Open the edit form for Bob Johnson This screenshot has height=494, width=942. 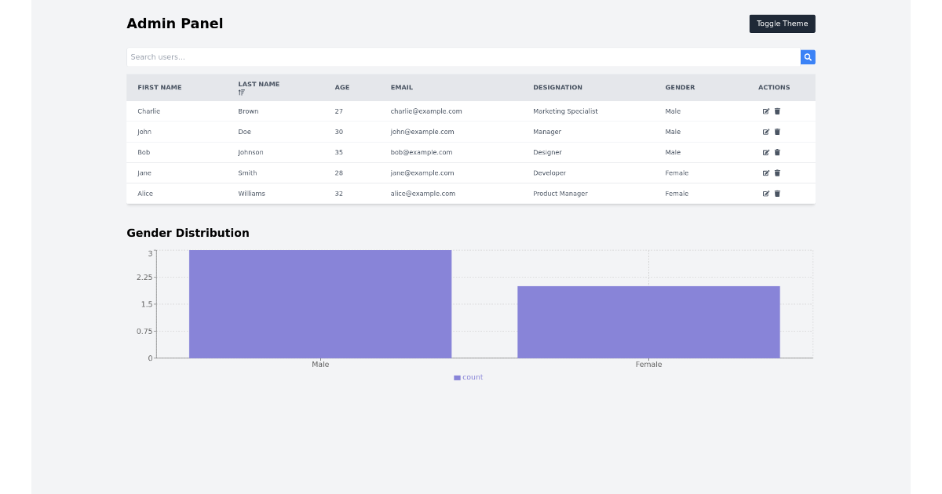766,152
